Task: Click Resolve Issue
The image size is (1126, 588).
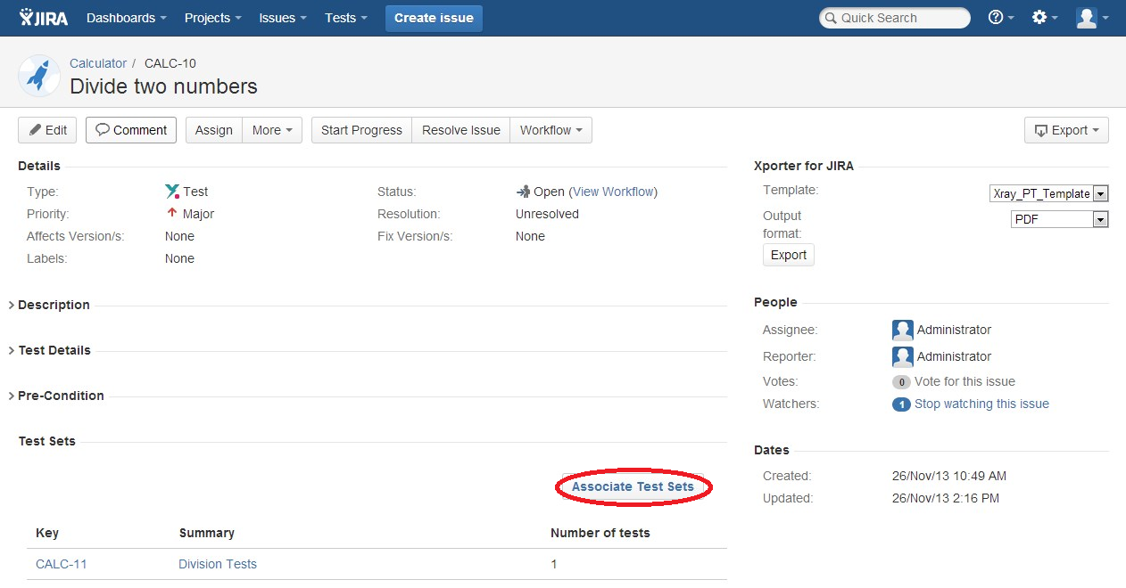Action: [x=461, y=130]
